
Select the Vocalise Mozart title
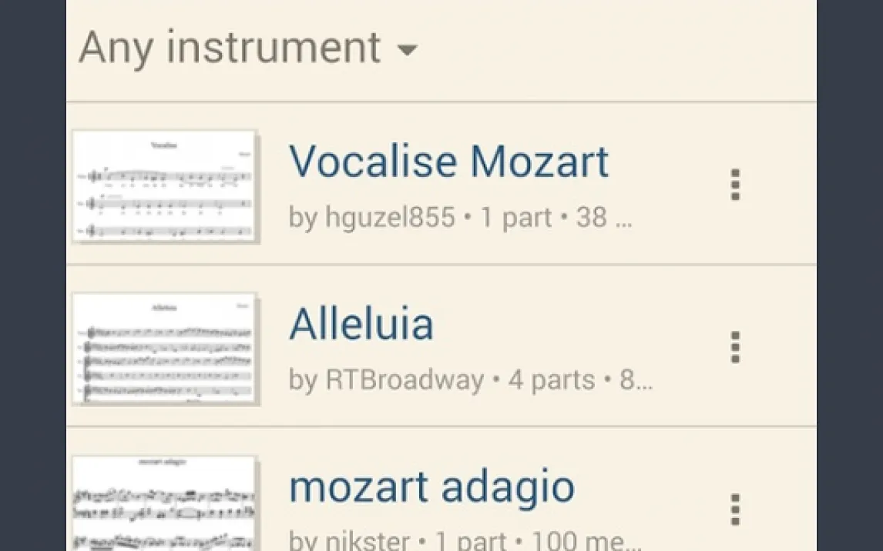click(x=448, y=162)
